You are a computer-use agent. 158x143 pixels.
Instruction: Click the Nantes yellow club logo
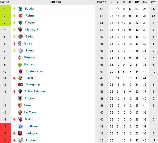[x=20, y=65]
